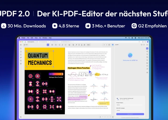Select the highlighted active tool in toolbar
Screen dimensions: 168x120
pos(48,45)
